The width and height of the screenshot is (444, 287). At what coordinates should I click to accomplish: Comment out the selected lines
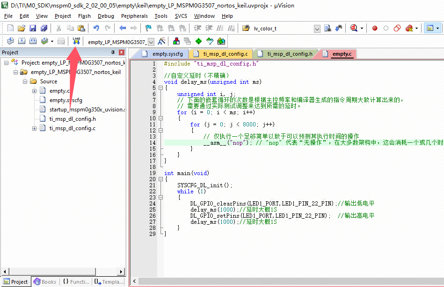(x=220, y=28)
